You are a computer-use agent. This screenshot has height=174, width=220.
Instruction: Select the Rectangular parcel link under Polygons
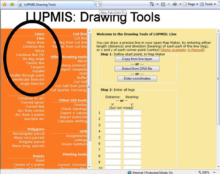point(28,134)
